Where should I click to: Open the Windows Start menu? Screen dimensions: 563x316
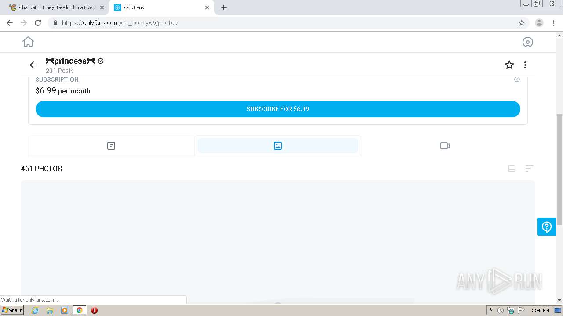[12, 310]
